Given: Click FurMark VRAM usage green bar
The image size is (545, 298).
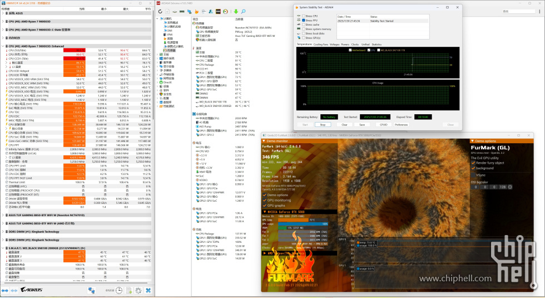Looking at the screenshot, I should pyautogui.click(x=283, y=228).
